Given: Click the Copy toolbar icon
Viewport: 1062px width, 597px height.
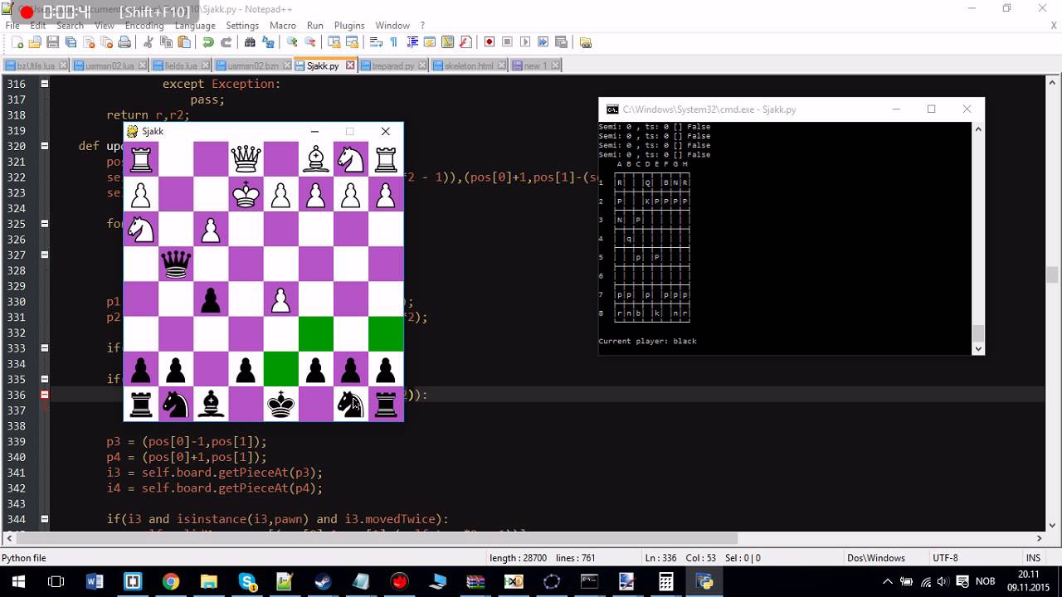Looking at the screenshot, I should click(167, 42).
